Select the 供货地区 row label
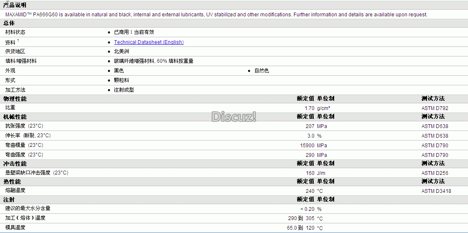468x233 pixels. tap(15, 52)
